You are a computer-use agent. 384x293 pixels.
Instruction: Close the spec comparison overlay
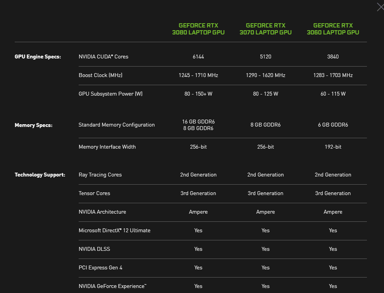tap(381, 7)
